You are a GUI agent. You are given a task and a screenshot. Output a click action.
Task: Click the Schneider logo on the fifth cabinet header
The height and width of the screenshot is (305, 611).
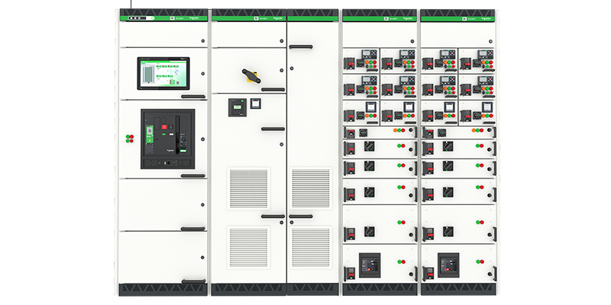click(x=486, y=18)
